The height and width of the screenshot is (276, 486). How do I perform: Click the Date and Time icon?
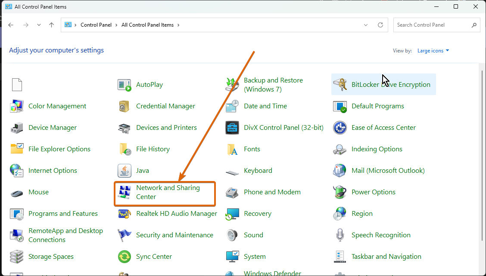point(232,106)
